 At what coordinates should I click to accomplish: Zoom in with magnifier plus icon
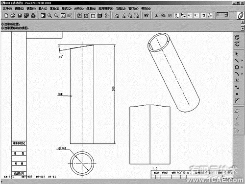pos(49,16)
